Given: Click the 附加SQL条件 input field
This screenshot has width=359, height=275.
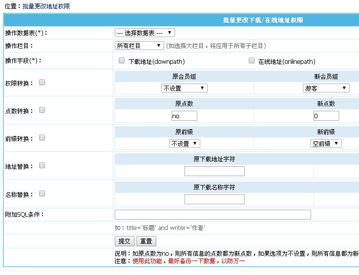Looking at the screenshot, I should pos(213,215).
